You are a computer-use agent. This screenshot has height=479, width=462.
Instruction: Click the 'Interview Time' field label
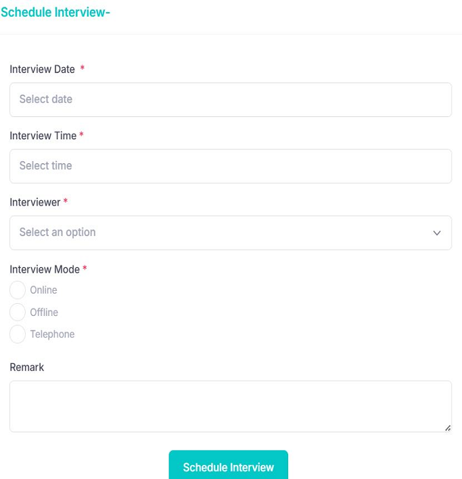43,136
